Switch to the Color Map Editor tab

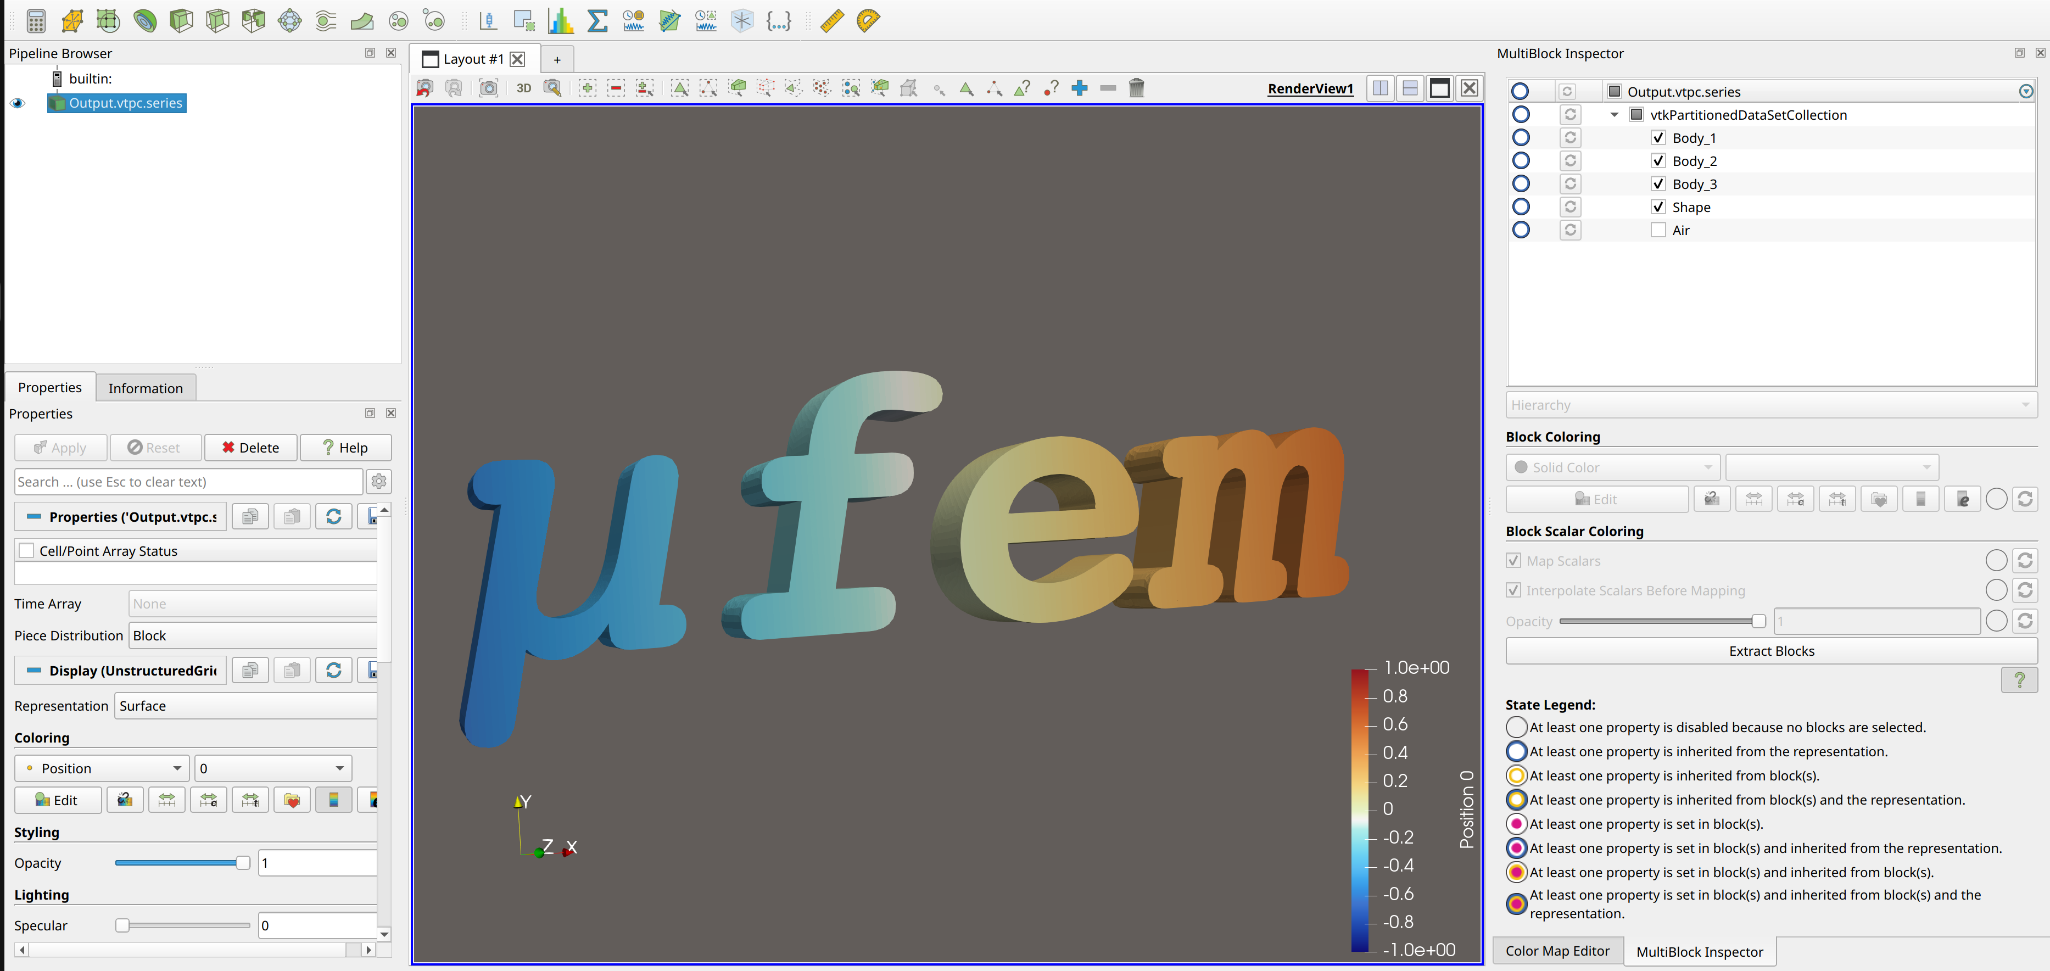coord(1557,951)
